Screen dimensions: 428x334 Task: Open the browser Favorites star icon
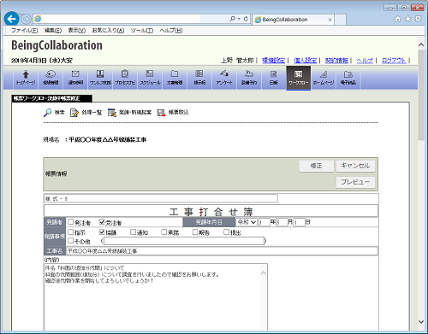(x=408, y=19)
